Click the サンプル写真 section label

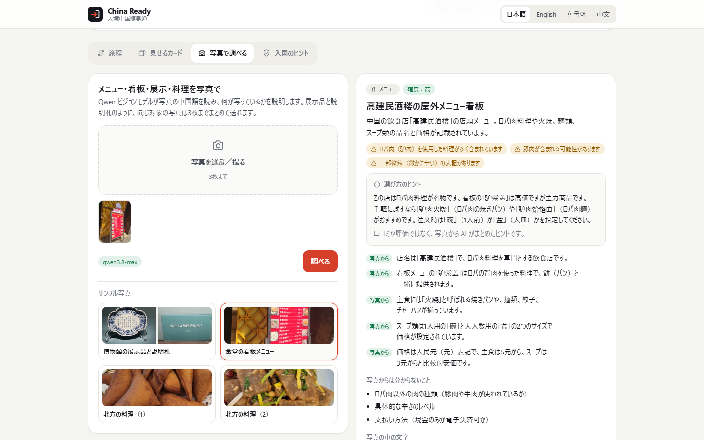(x=114, y=293)
